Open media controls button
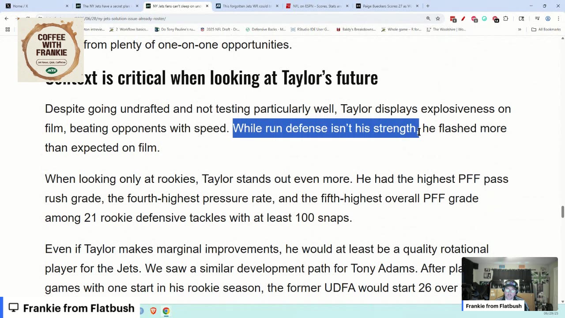 (x=537, y=19)
